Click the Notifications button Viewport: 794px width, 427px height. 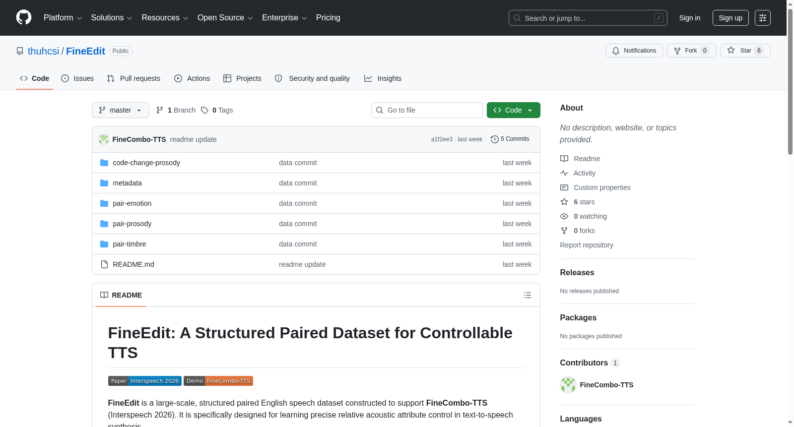(x=634, y=51)
